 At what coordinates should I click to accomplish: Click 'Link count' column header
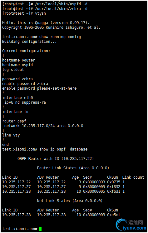[133, 177]
